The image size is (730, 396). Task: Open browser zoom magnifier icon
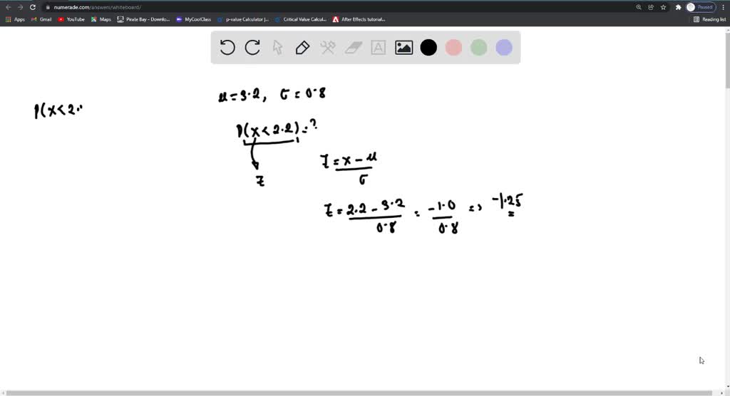tap(639, 7)
